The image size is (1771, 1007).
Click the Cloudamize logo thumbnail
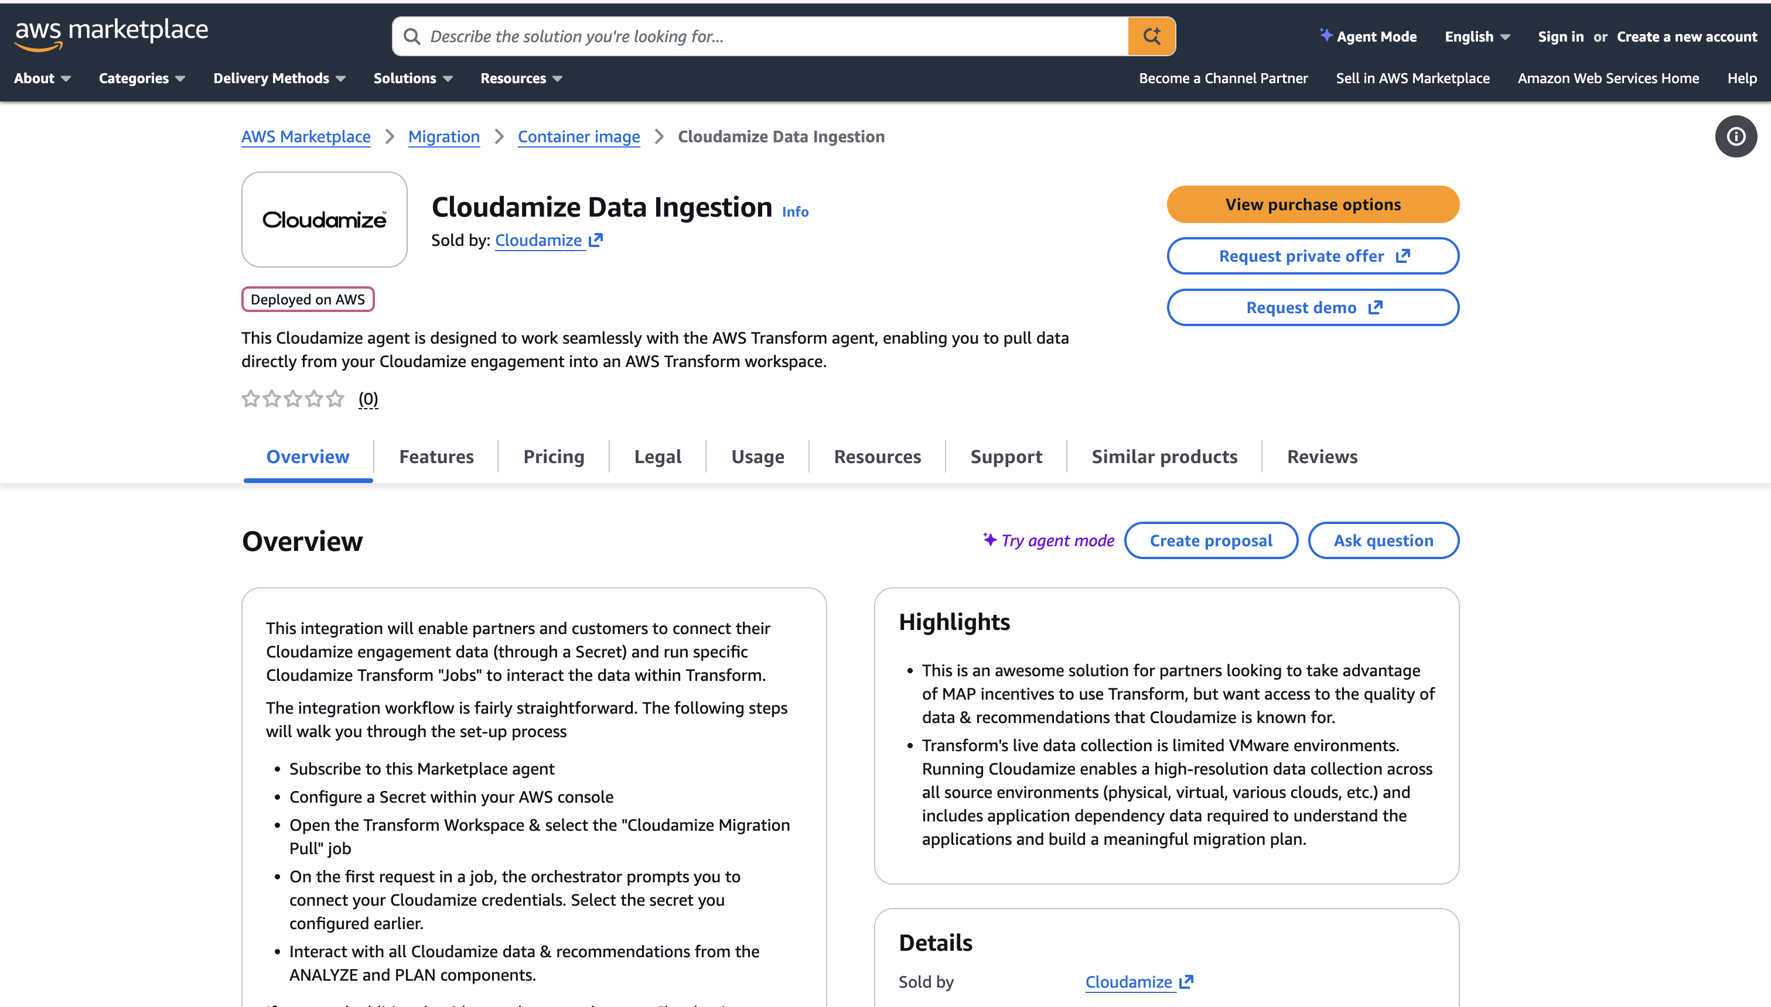(x=324, y=219)
